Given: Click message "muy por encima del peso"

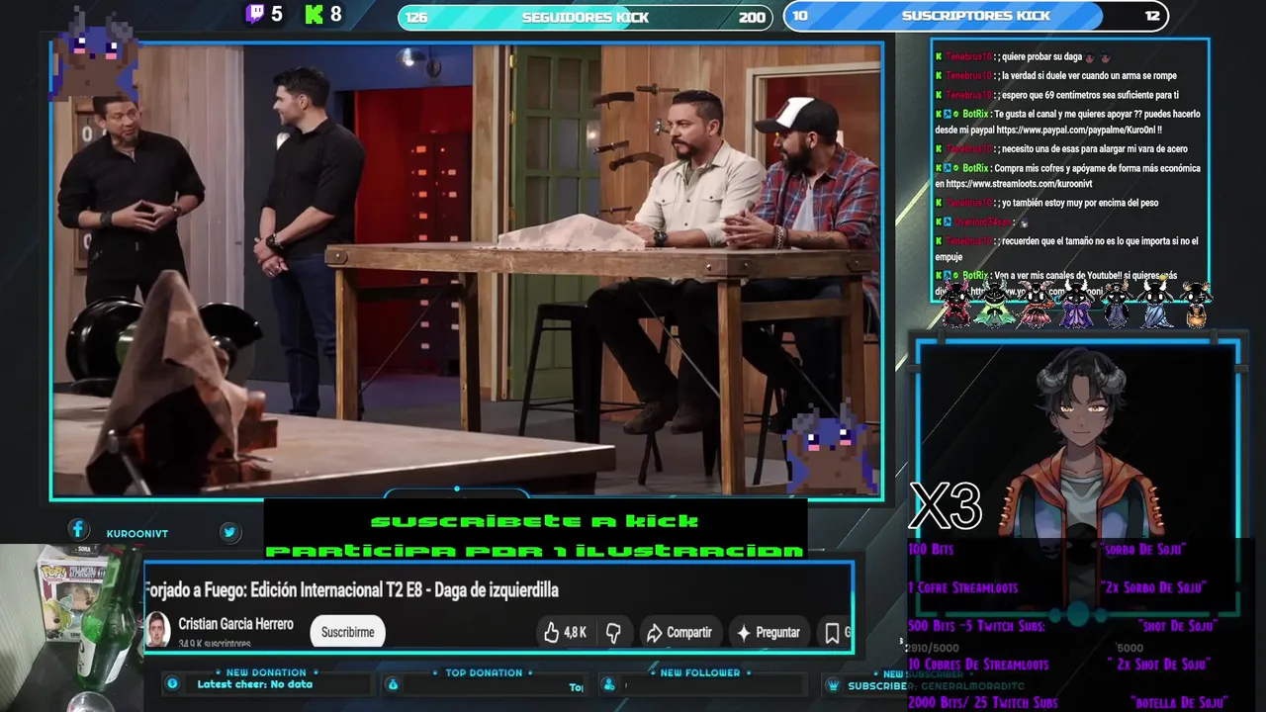Looking at the screenshot, I should point(1079,203).
